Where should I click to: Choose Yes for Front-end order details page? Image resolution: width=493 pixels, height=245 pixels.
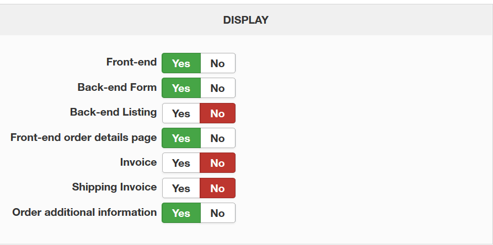coord(181,138)
